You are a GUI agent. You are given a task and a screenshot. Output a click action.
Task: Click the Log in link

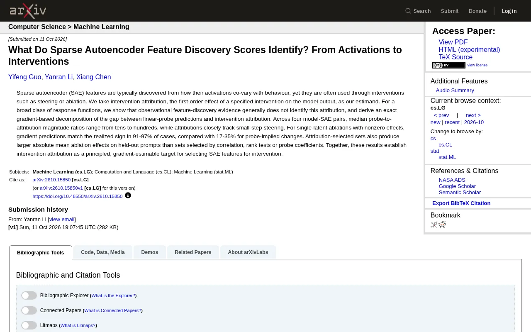[509, 11]
